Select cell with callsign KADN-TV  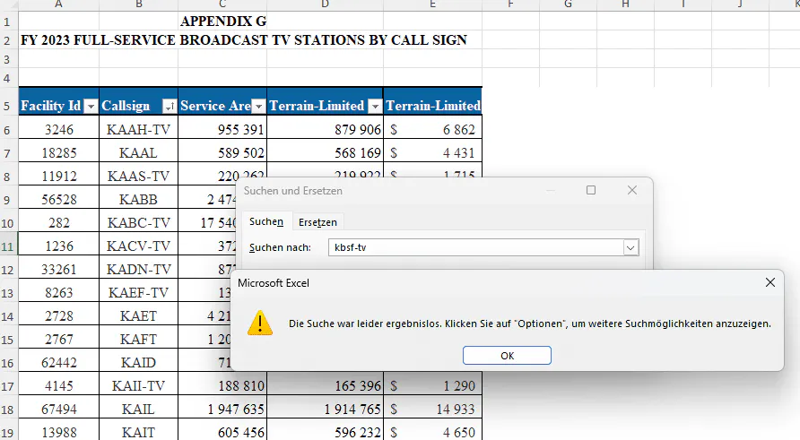click(x=139, y=269)
